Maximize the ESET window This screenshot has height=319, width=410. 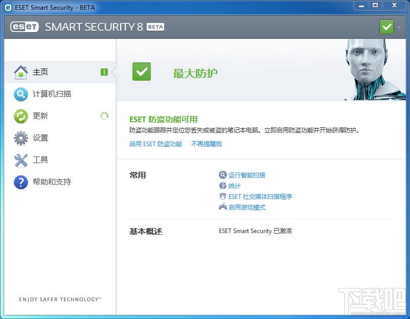(375, 6)
